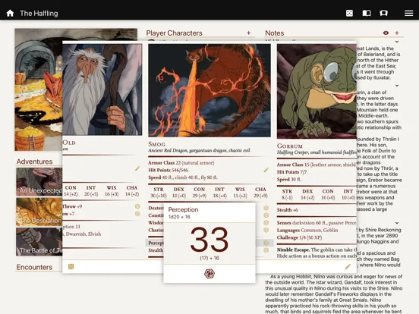The image size is (419, 314).
Task: Click the Gorrum name heading
Action: [290, 146]
